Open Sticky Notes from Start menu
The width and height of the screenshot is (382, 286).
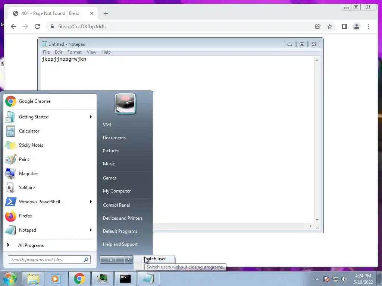click(x=50, y=145)
